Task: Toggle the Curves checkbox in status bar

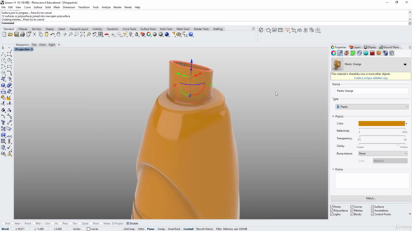Action: (89, 229)
